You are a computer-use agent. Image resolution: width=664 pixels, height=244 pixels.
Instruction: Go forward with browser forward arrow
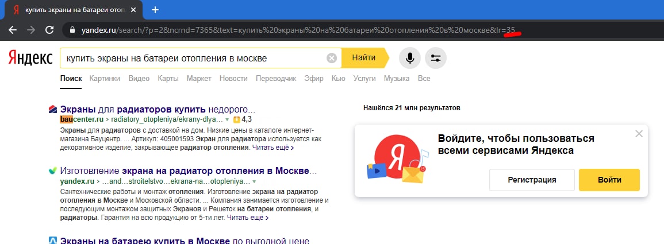(x=31, y=30)
